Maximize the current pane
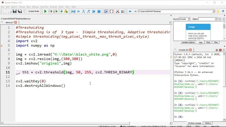Viewport: 226px width, 127px height. tap(106, 11)
